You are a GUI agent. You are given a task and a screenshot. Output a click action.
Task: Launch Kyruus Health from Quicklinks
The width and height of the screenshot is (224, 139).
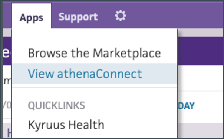tap(66, 125)
